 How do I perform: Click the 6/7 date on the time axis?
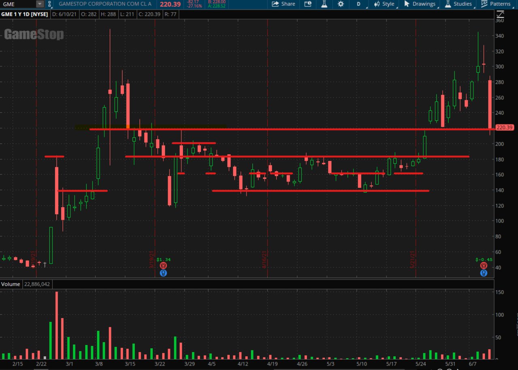473,364
